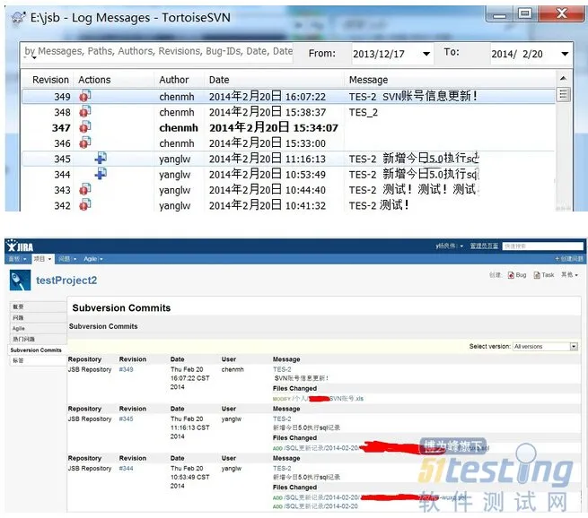Sort by the Revision column header

tap(50, 80)
